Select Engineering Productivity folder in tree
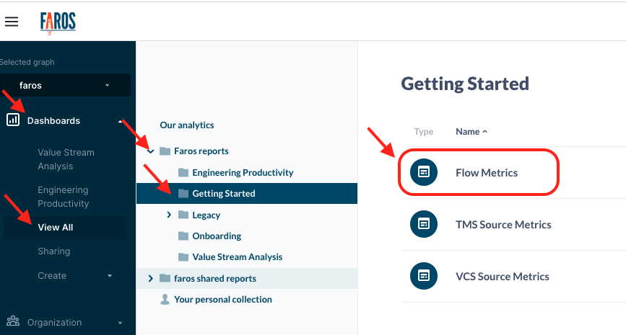Image resolution: width=626 pixels, height=335 pixels. coord(243,172)
